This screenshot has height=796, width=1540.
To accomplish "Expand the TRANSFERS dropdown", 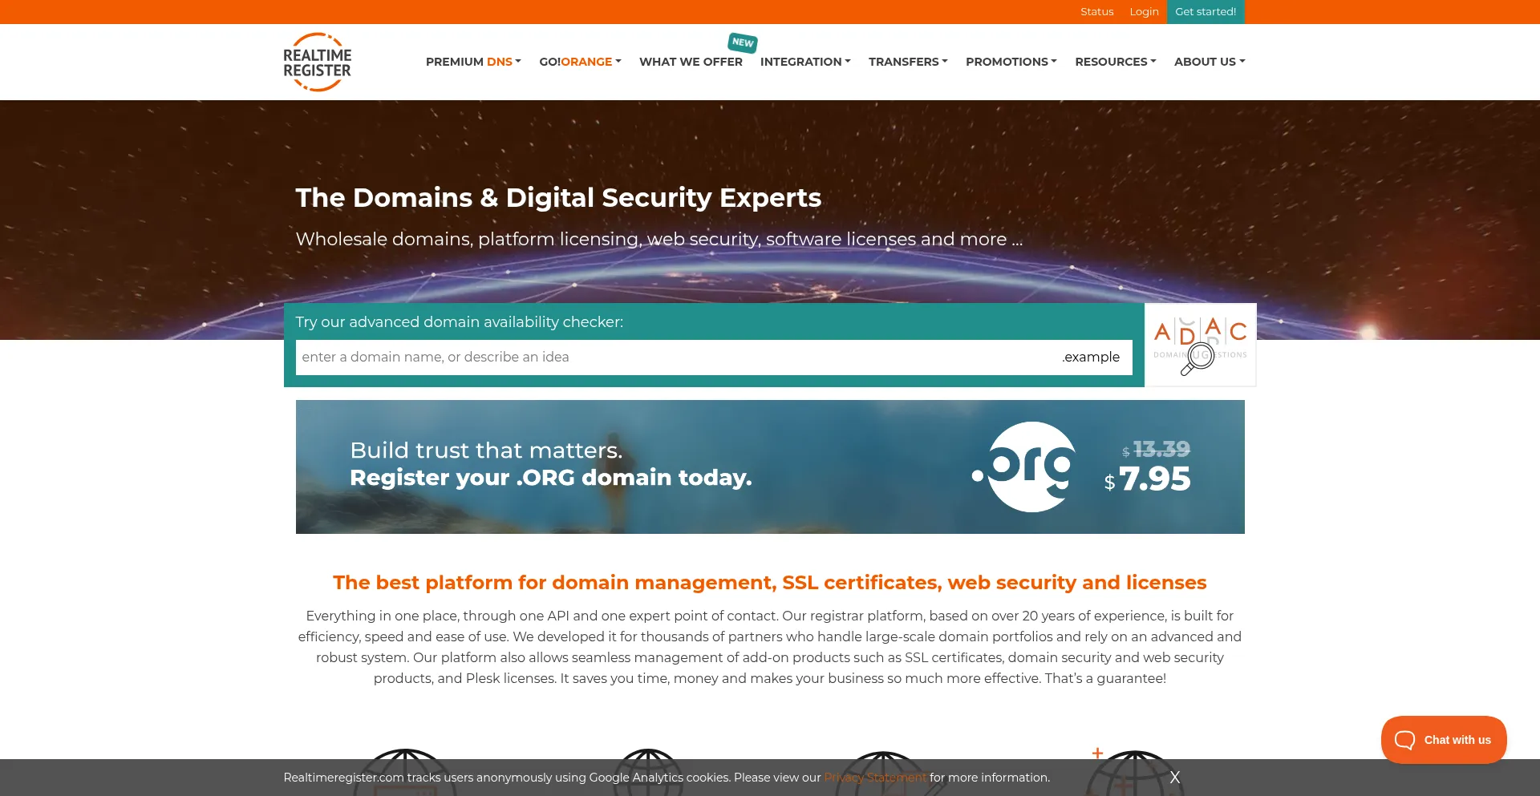I will coord(907,62).
